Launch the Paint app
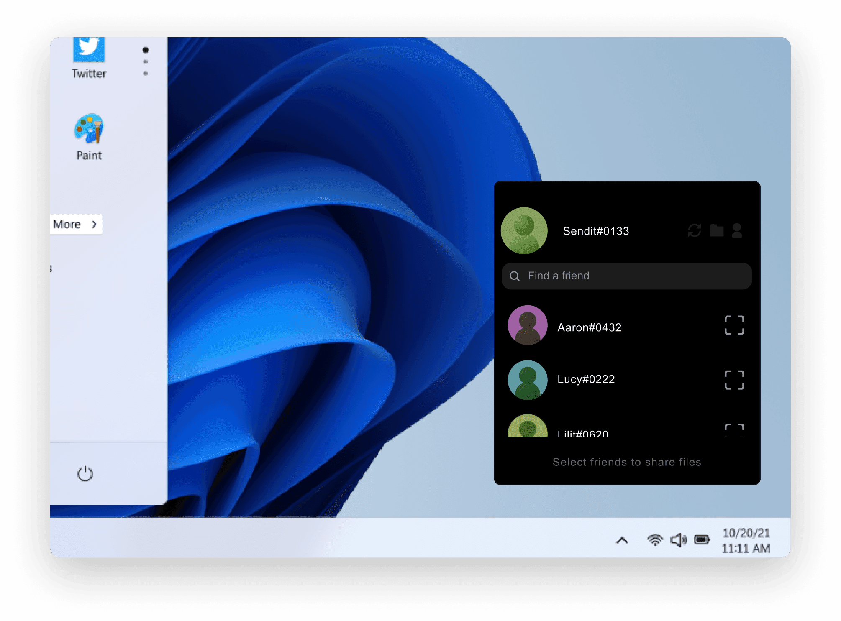This screenshot has width=841, height=621. coord(89,137)
